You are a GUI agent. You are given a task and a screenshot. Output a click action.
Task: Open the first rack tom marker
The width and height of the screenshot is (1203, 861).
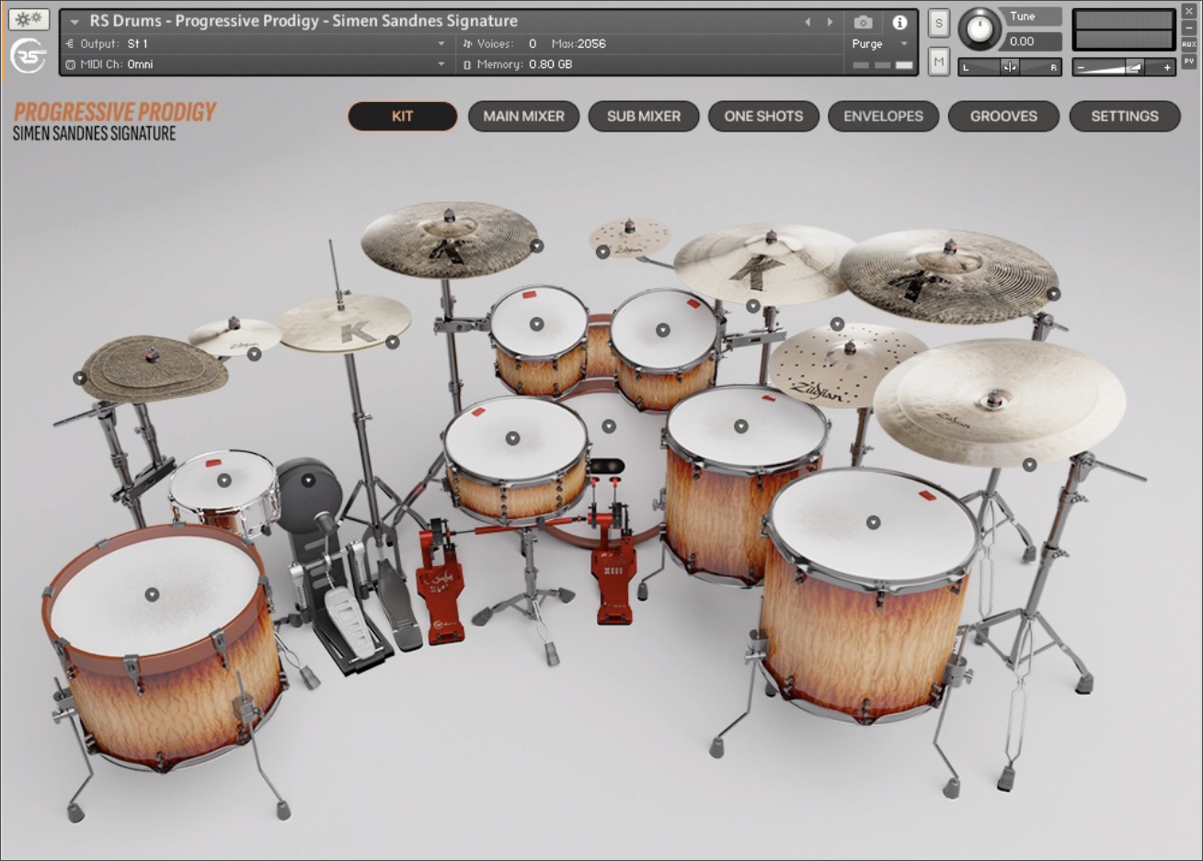[537, 323]
